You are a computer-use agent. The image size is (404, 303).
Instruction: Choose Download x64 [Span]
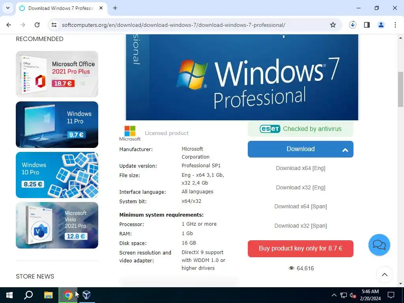click(300, 207)
